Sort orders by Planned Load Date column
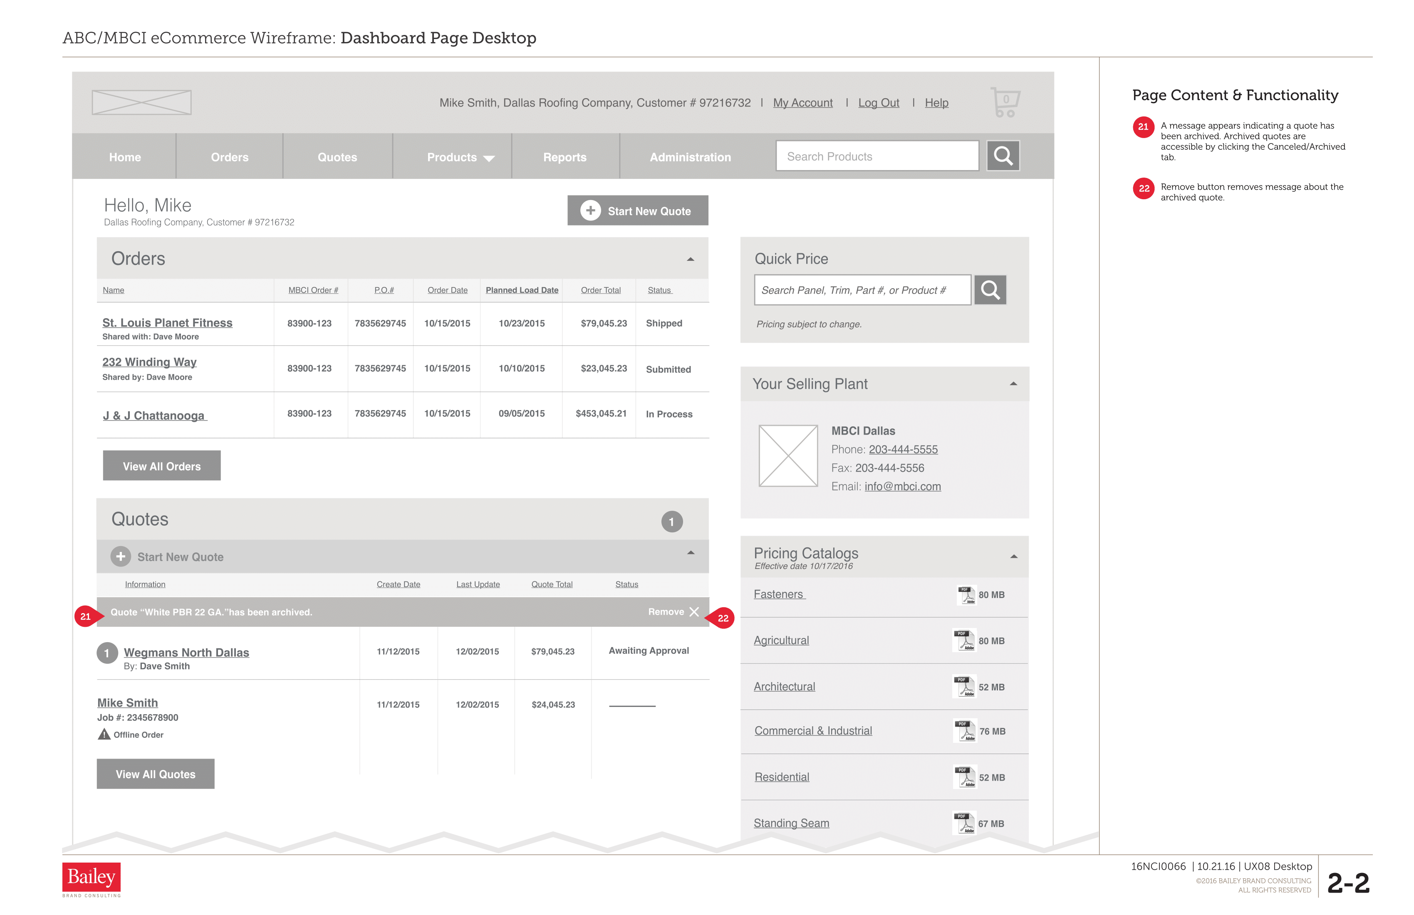The height and width of the screenshot is (915, 1414). point(522,290)
